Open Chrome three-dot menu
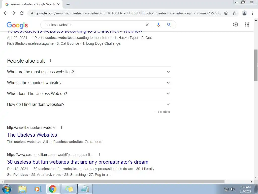The height and width of the screenshot is (194, 258). pyautogui.click(x=252, y=13)
